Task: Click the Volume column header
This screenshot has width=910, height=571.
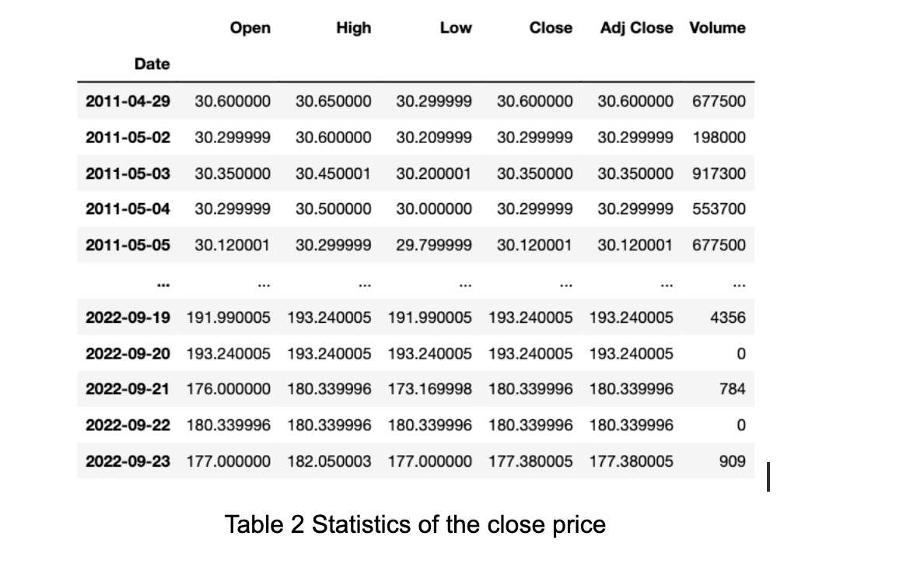Action: click(717, 28)
